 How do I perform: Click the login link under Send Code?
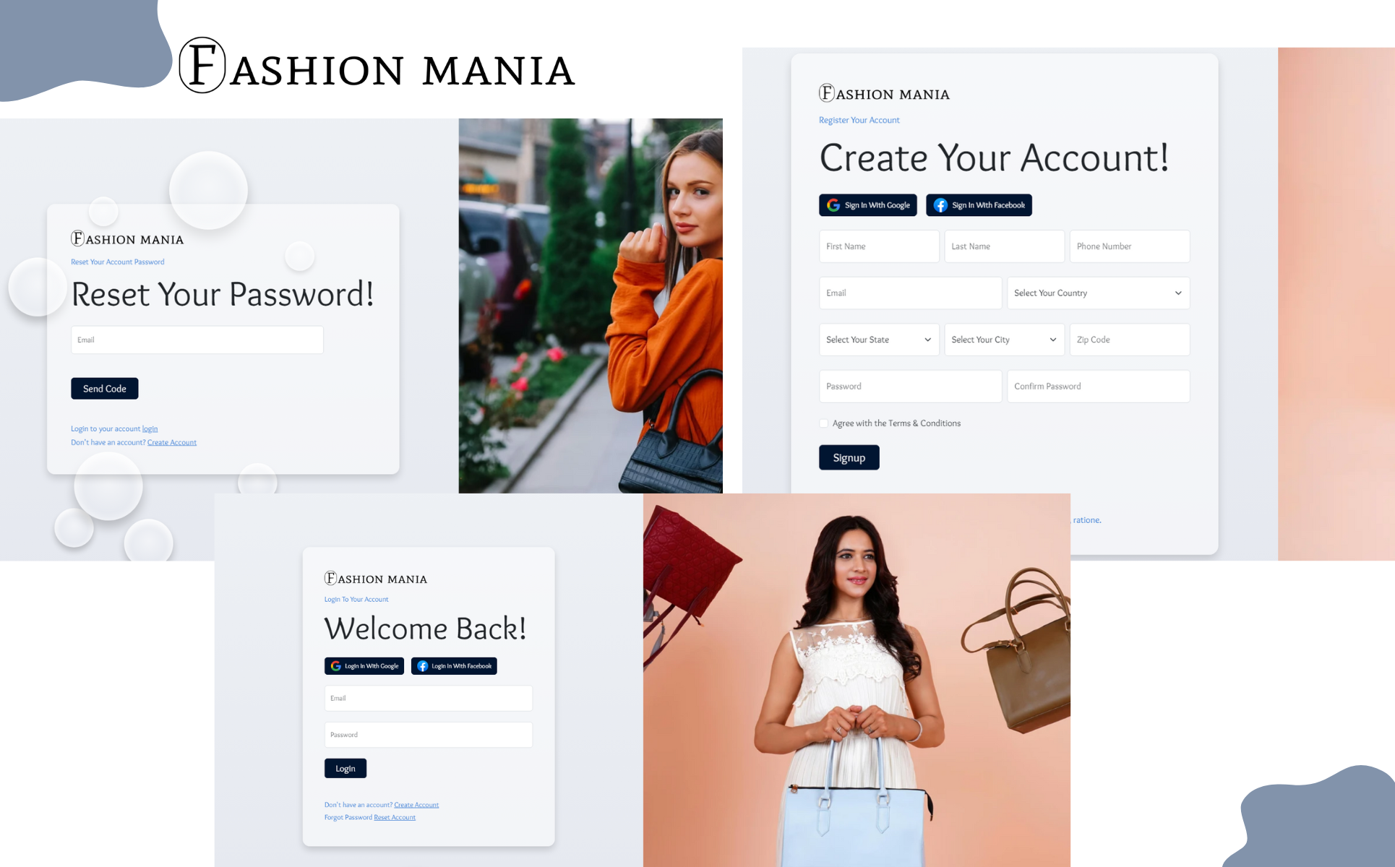(x=150, y=428)
